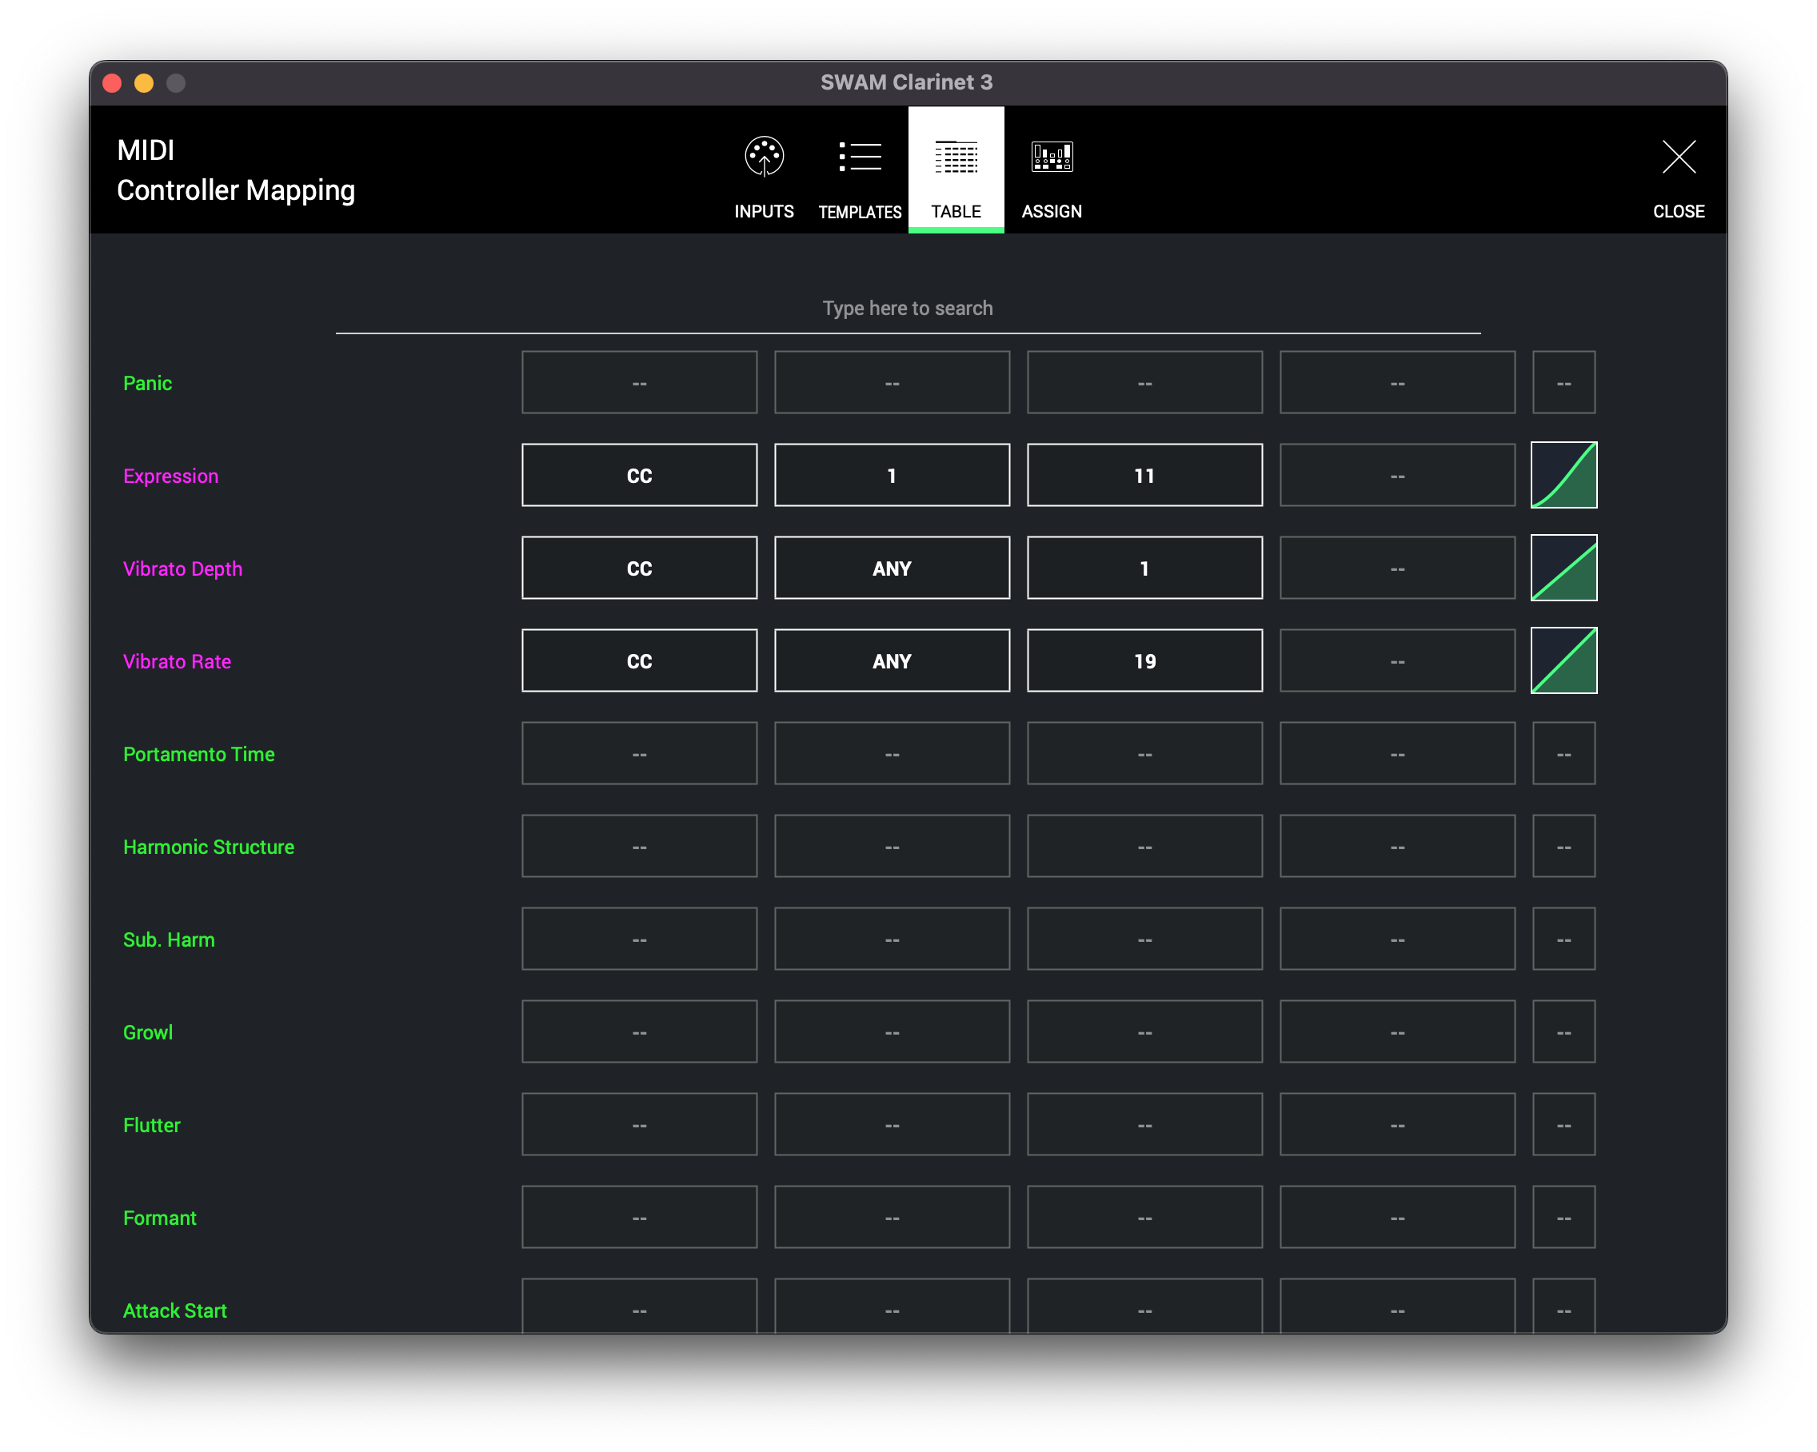Open the Vibrato Depth curve thumbnail
The width and height of the screenshot is (1817, 1452).
coord(1563,568)
